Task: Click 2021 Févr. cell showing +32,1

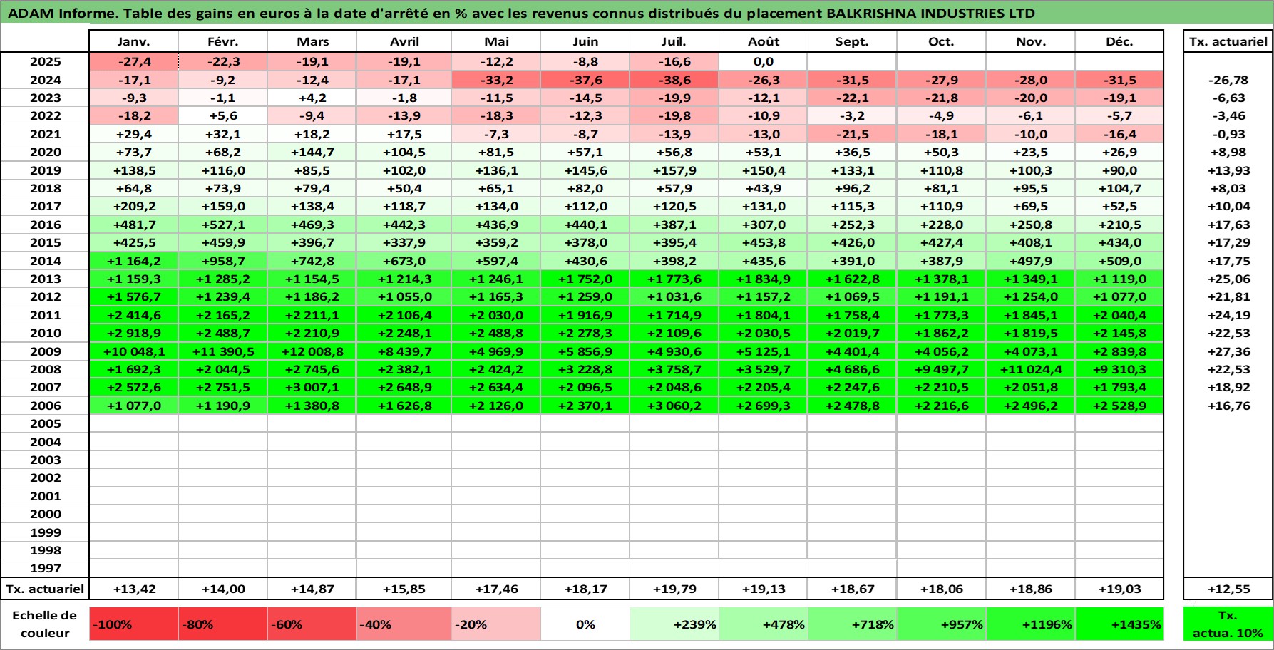Action: click(x=222, y=134)
